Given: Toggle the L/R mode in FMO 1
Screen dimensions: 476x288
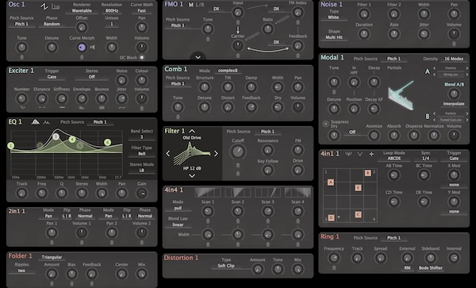Looking at the screenshot, I should pos(200,5).
